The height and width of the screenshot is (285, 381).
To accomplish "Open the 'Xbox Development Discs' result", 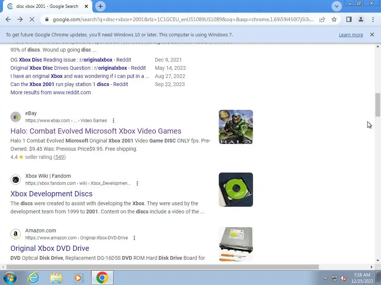I will point(51,194).
